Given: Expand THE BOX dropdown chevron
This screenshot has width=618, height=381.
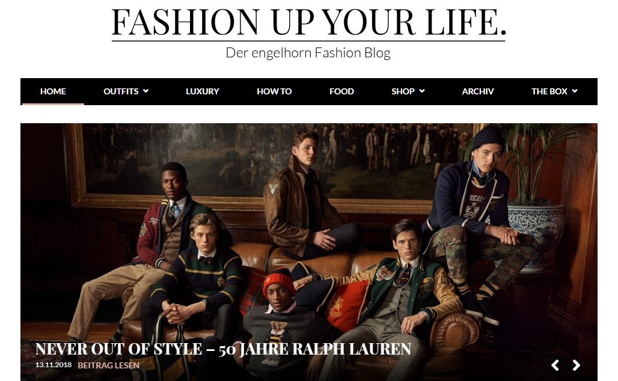Looking at the screenshot, I should 575,91.
